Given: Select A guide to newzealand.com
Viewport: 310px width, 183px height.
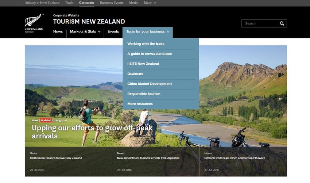Looking at the screenshot, I should [x=150, y=54].
